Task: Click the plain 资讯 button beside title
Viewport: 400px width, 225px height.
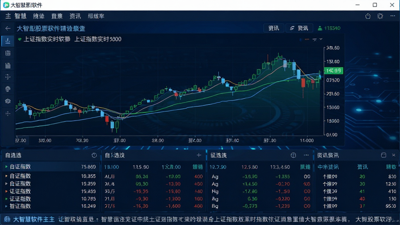Action: coord(274,28)
